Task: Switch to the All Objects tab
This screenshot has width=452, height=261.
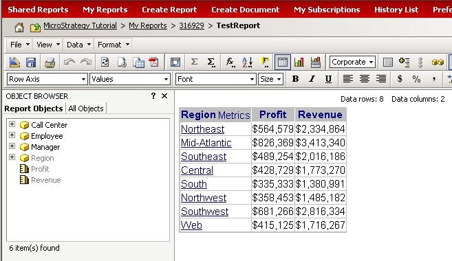Action: (x=86, y=109)
